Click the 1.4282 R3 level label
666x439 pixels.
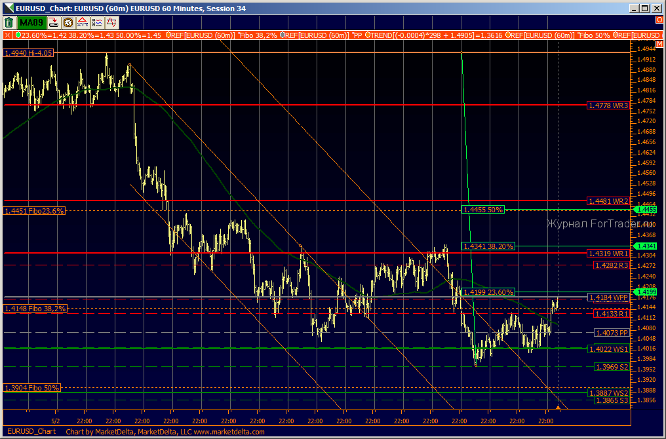click(x=611, y=265)
